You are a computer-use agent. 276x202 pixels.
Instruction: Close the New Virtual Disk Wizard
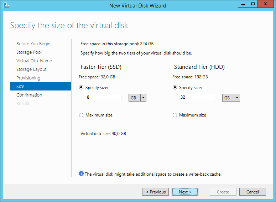pyautogui.click(x=265, y=4)
